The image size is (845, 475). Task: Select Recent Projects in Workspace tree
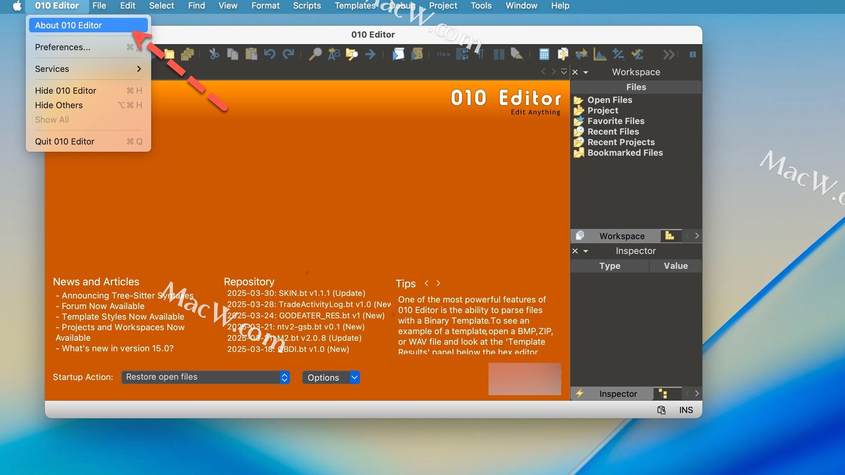click(621, 142)
